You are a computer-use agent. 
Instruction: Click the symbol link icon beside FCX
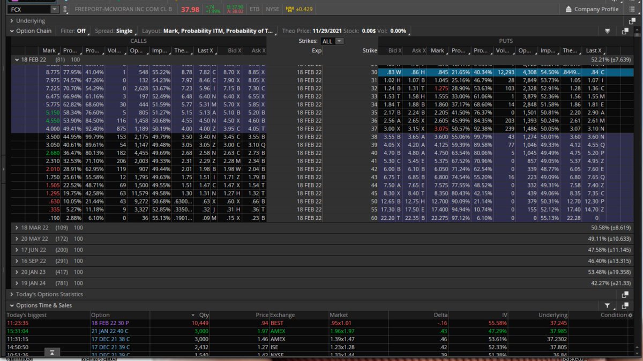click(65, 10)
